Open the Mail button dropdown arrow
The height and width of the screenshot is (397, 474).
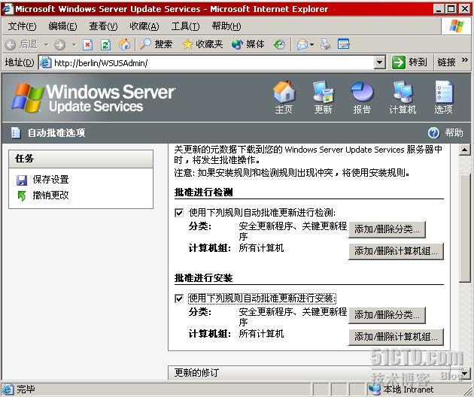(312, 45)
